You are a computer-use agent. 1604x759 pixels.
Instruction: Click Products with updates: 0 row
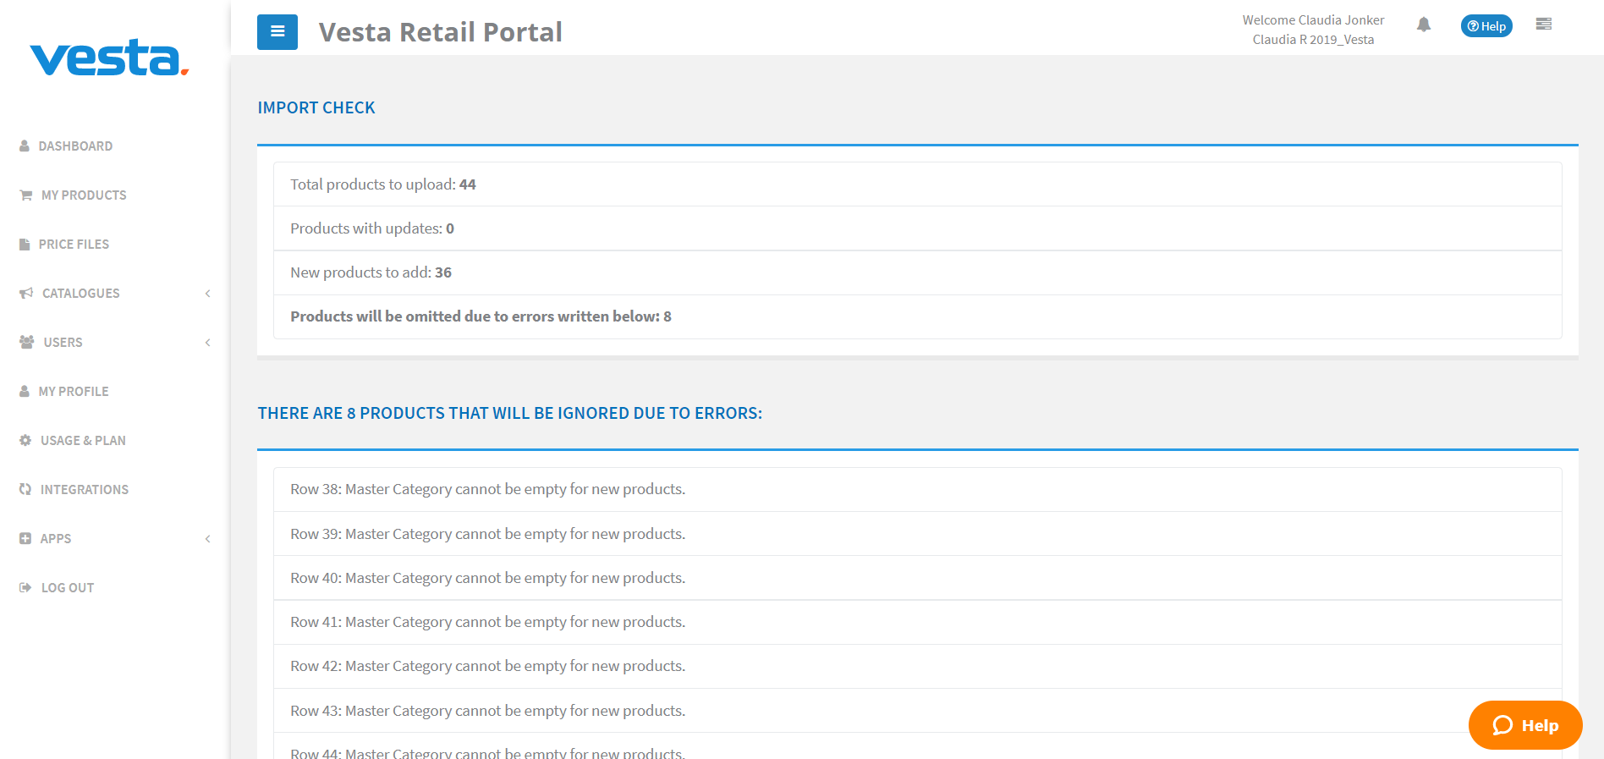[x=917, y=228]
